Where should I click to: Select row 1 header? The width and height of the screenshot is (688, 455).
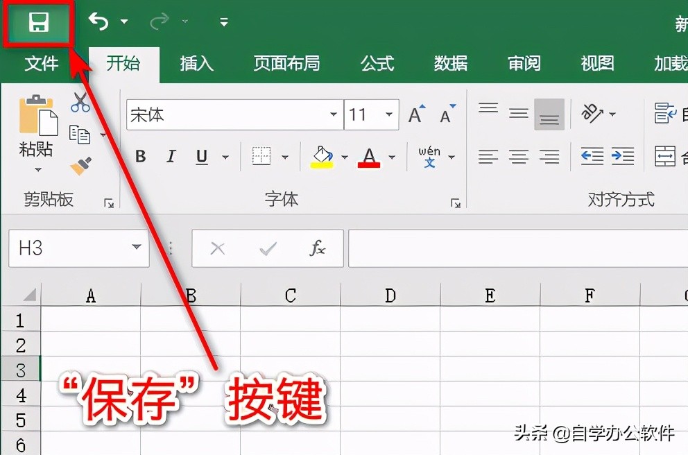(20, 320)
